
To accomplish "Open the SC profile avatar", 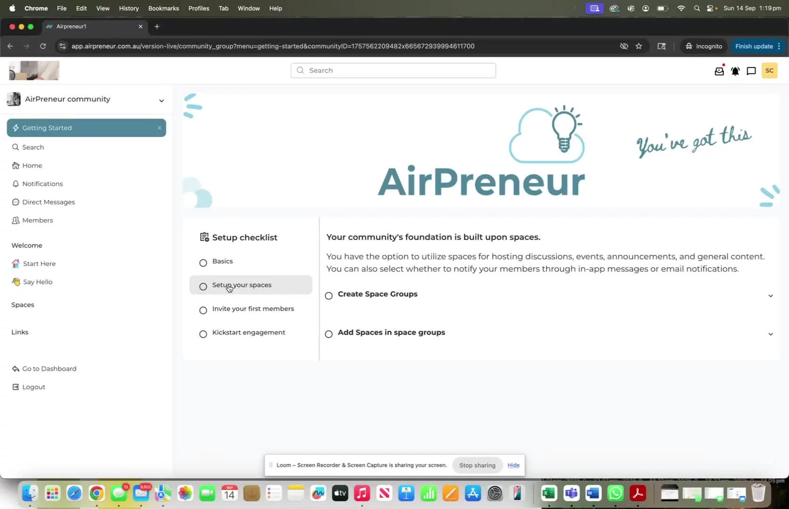I will (x=769, y=71).
